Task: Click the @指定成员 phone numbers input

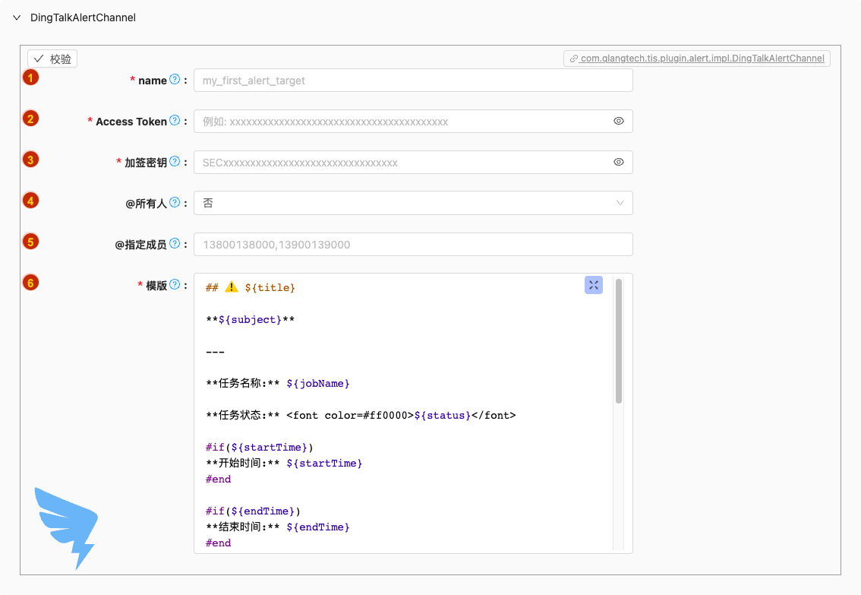Action: (413, 245)
